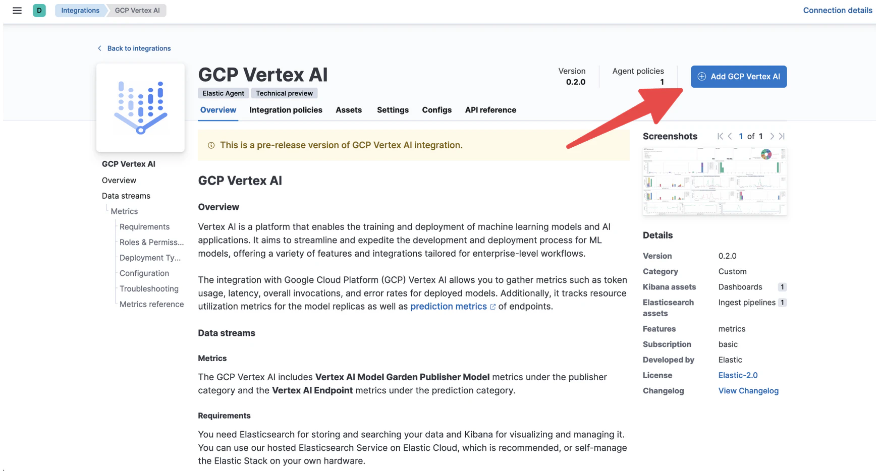Screen dimensions: 879x471
Task: Open the Elastic-2.0 license link
Action: 738,375
